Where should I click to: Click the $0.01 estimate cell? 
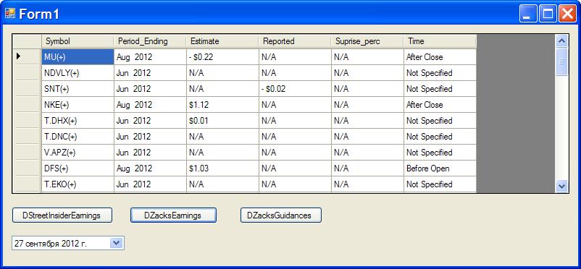coord(222,121)
